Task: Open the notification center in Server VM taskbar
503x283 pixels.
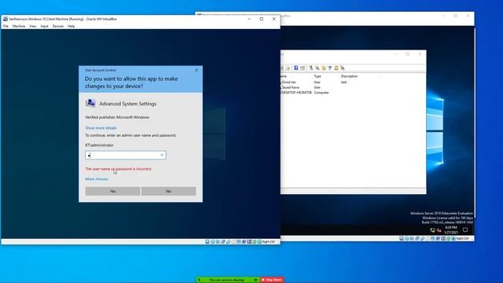Action: (465, 230)
